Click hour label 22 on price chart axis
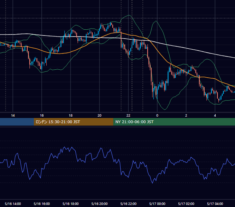This screenshot has width=235, height=207. tap(129, 116)
